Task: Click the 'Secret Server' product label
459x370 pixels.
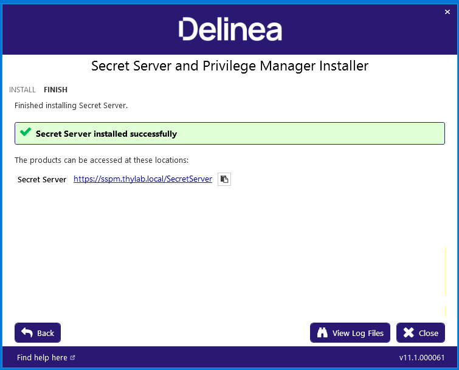Action: (x=42, y=179)
